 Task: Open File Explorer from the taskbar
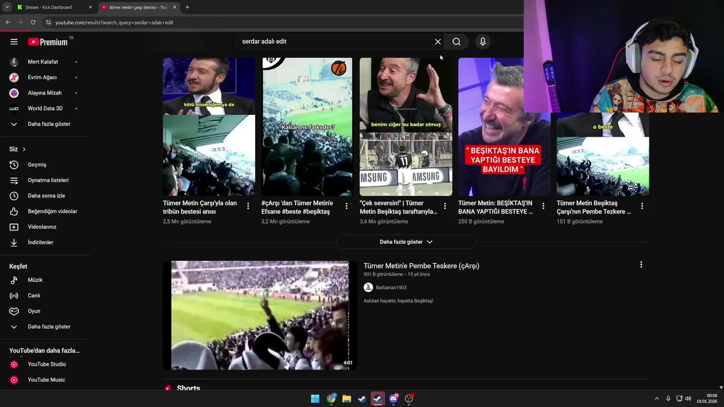click(x=346, y=399)
